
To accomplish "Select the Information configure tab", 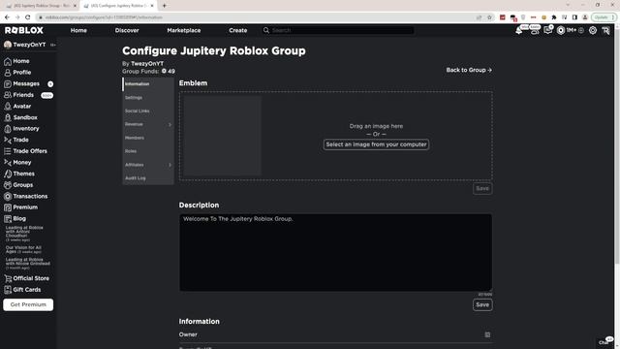I will pyautogui.click(x=148, y=84).
